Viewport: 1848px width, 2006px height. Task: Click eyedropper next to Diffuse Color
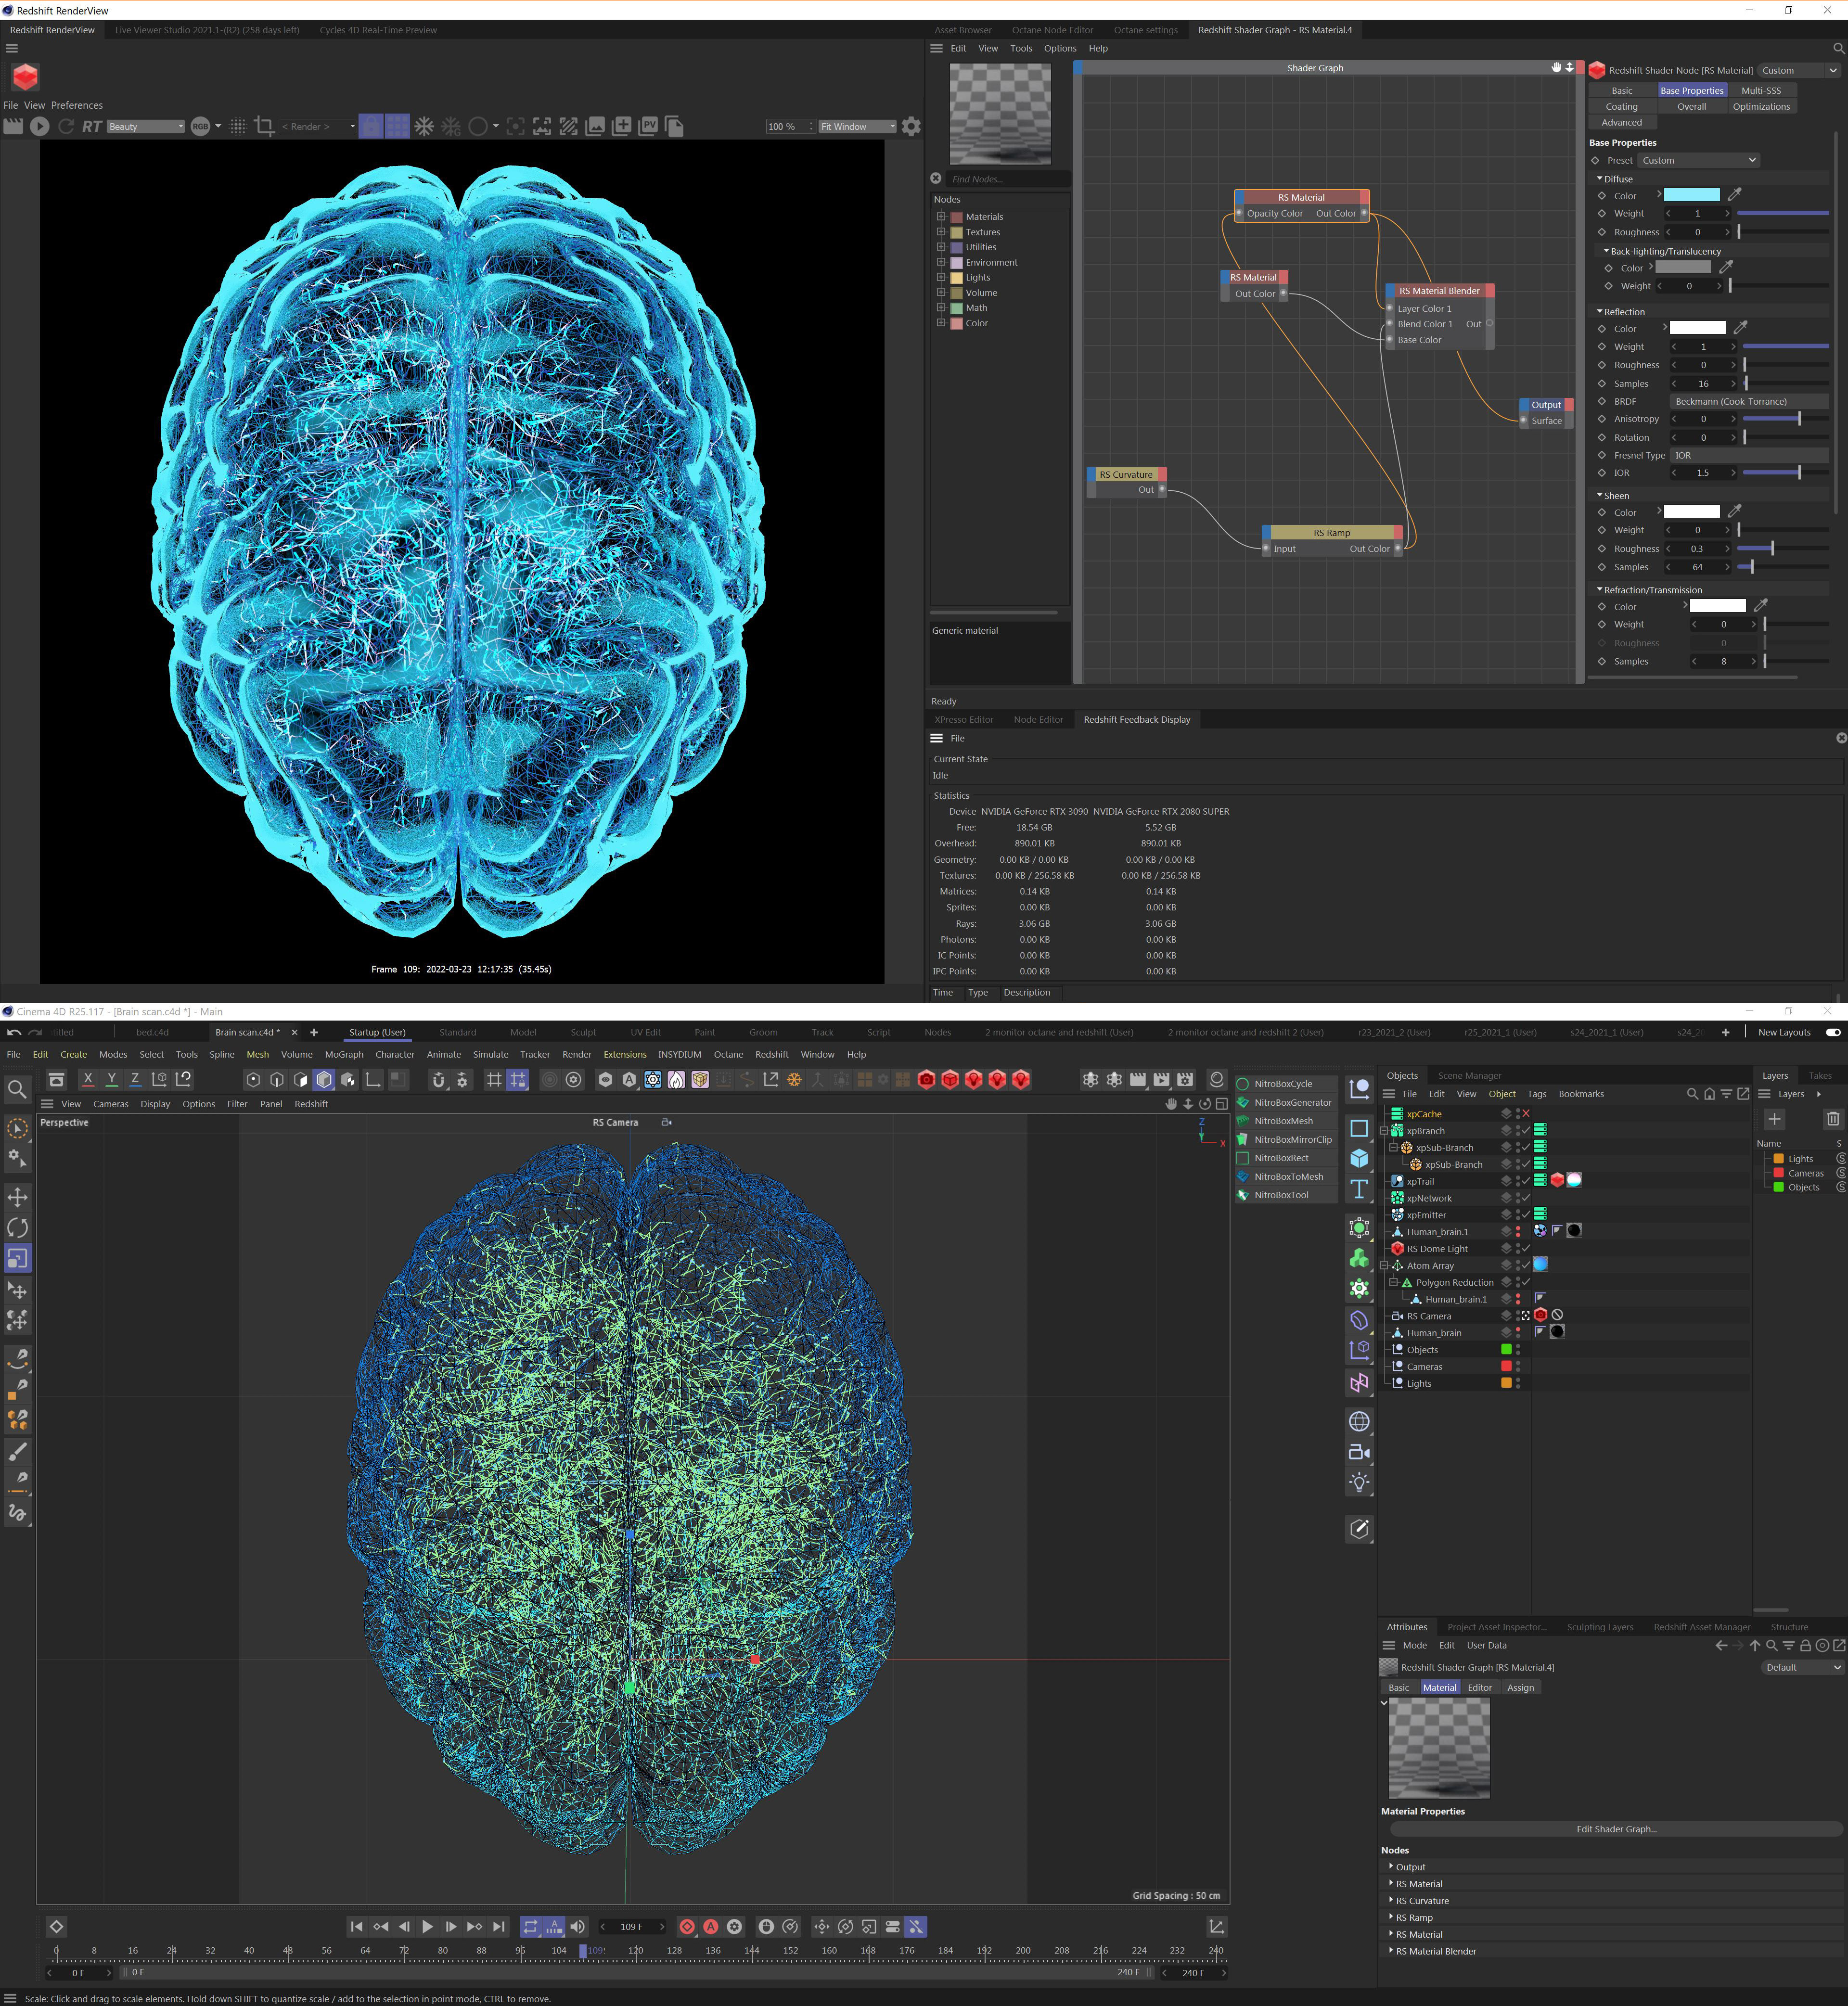pos(1735,195)
